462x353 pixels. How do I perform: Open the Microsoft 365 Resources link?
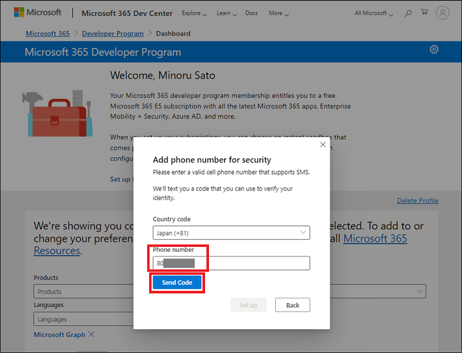pos(375,238)
